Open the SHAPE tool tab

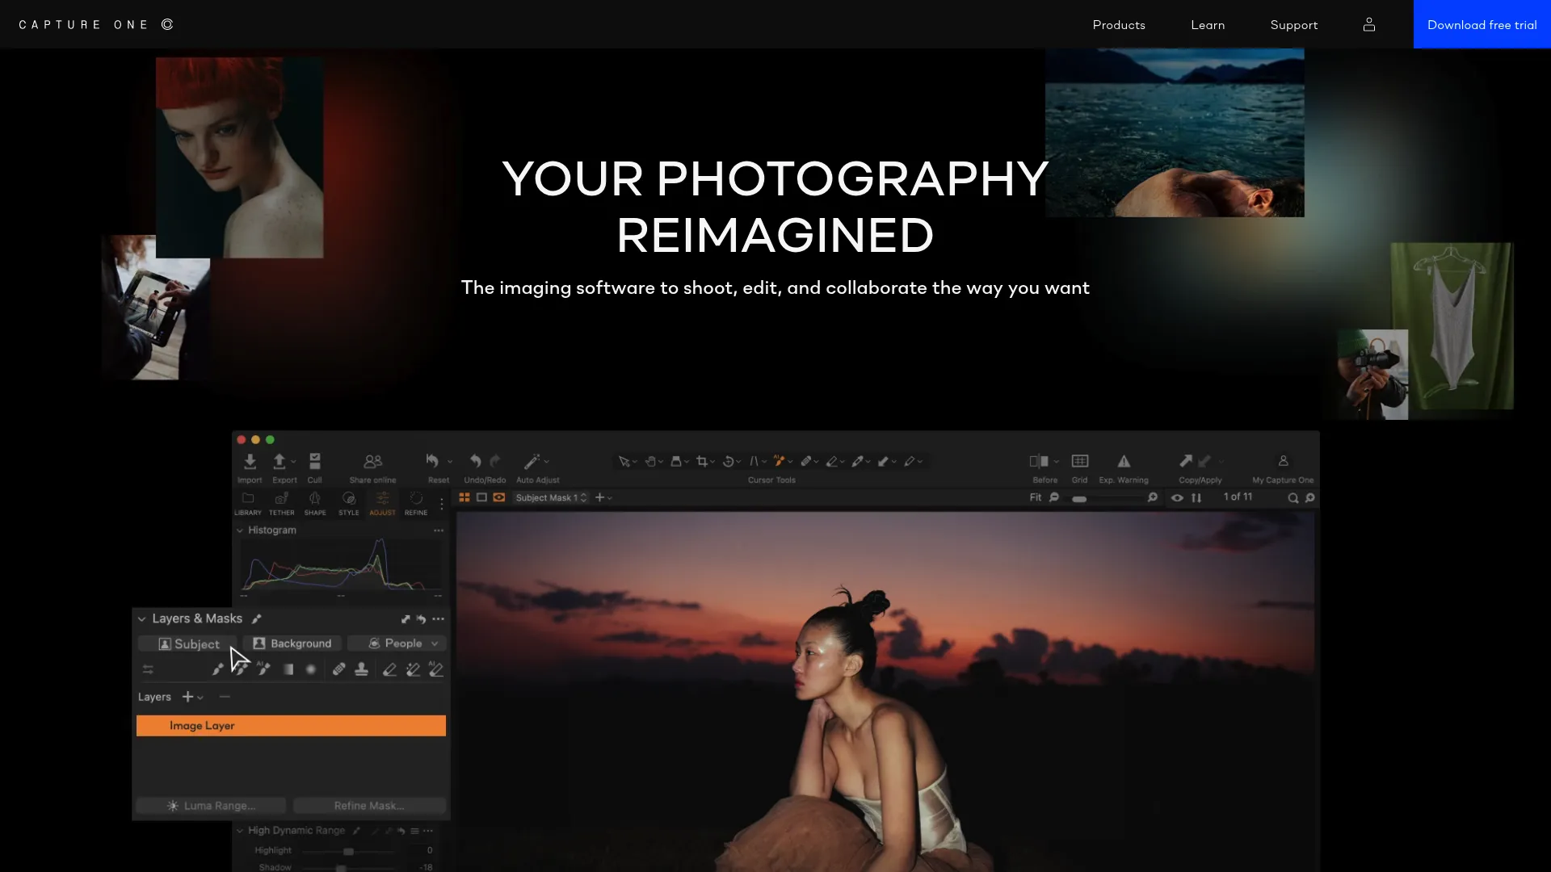pyautogui.click(x=315, y=503)
